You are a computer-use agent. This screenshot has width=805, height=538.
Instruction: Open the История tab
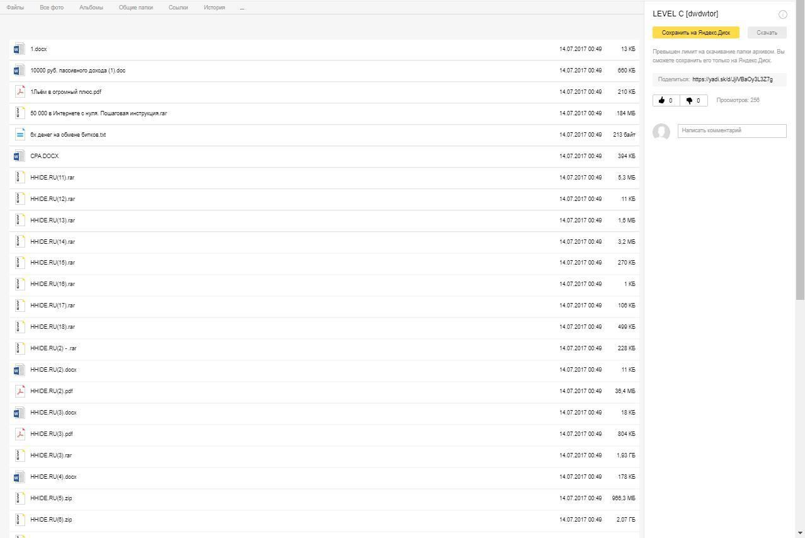coord(214,8)
